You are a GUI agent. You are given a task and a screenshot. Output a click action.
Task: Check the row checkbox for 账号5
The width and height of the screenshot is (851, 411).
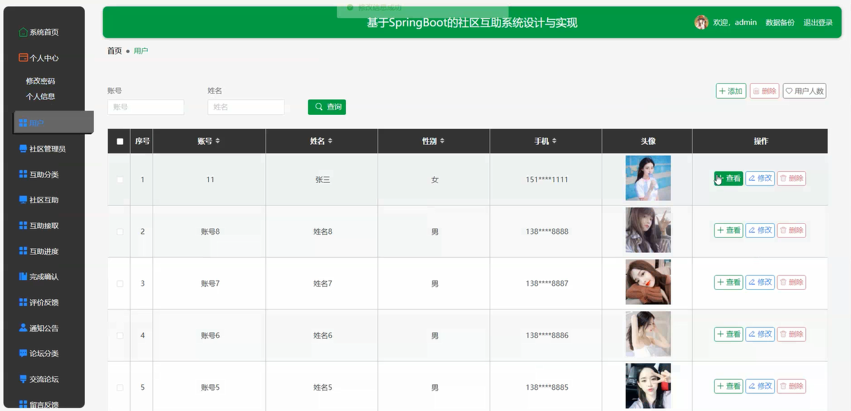120,387
